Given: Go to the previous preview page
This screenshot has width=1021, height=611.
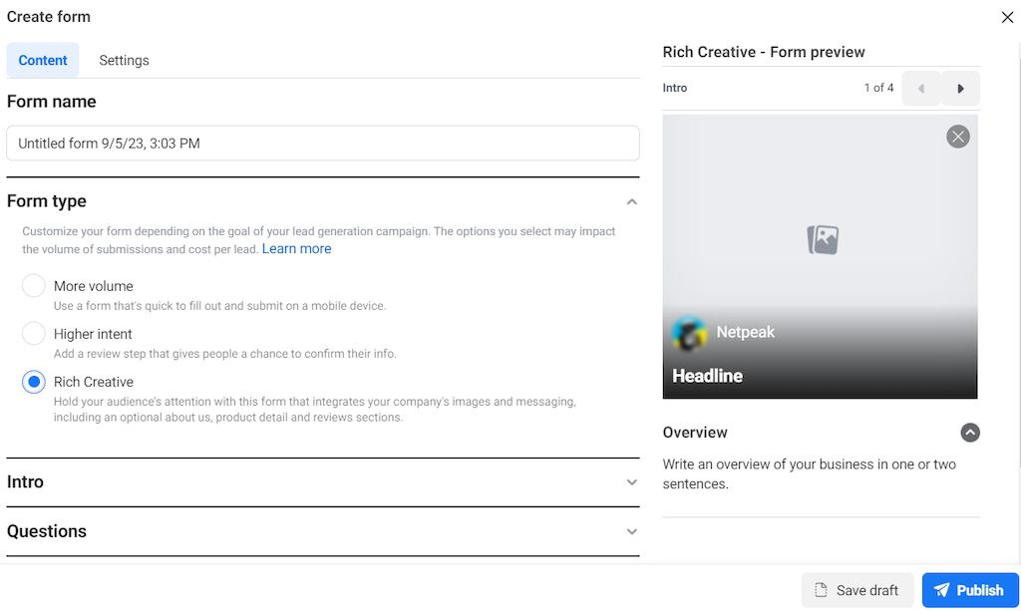Looking at the screenshot, I should [x=920, y=89].
